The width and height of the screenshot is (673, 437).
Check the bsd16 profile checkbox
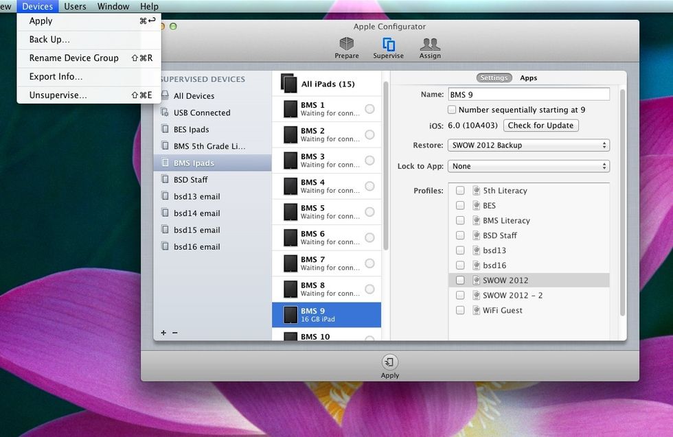pyautogui.click(x=460, y=265)
